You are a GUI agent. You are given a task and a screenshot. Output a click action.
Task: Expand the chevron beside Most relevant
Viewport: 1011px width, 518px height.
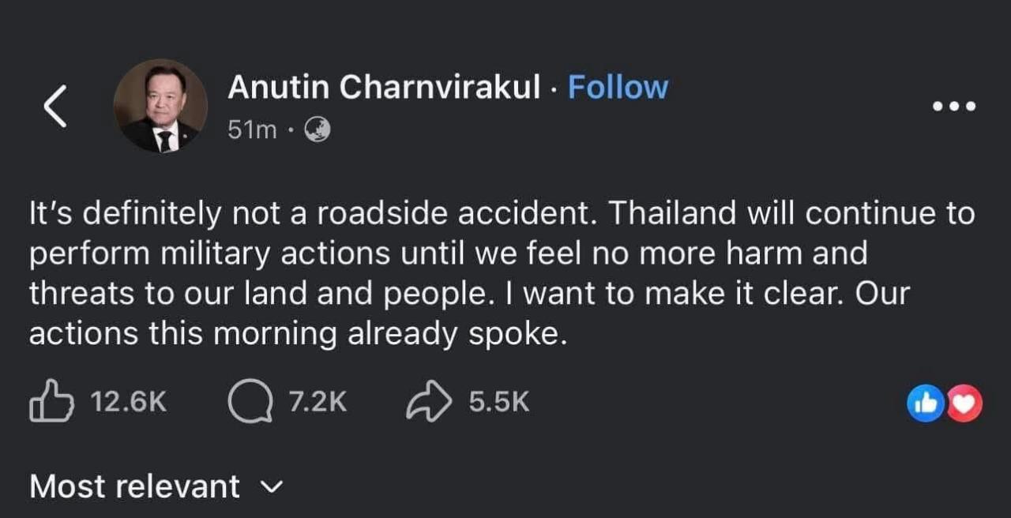click(271, 487)
